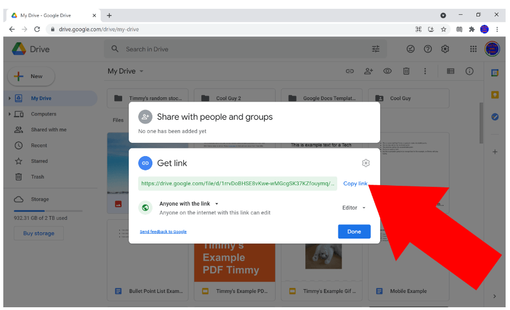Viewport: 510px width, 310px height.
Task: Open the Cool Guy 2 folder
Action: (x=234, y=98)
